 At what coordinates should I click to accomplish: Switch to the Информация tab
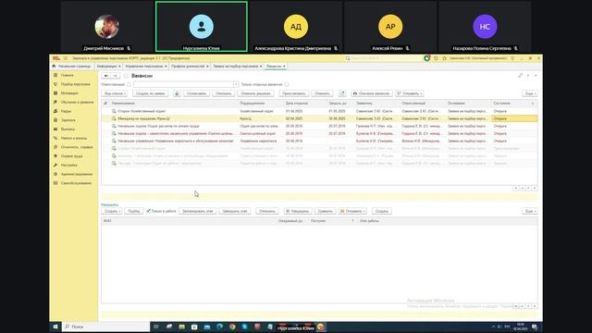coord(107,66)
